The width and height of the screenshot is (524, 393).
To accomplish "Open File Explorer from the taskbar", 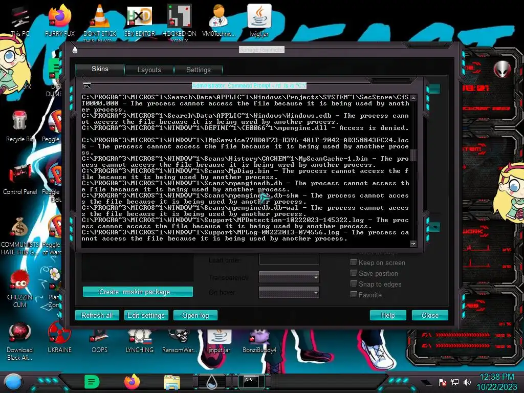I will click(172, 383).
